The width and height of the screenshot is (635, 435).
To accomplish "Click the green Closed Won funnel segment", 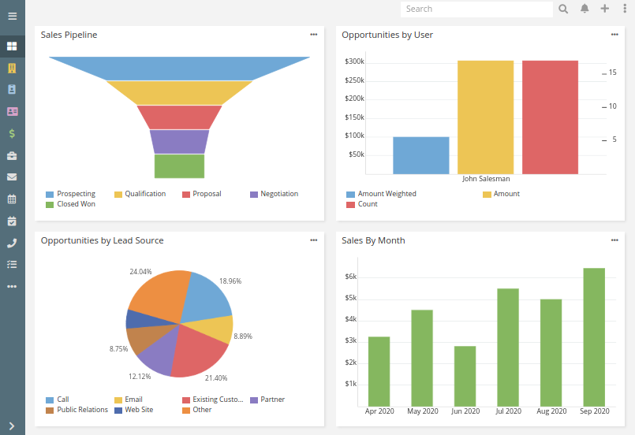I will (179, 166).
